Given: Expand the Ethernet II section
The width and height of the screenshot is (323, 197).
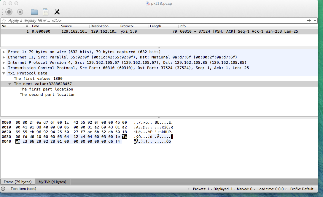Looking at the screenshot, I should click(4, 57).
